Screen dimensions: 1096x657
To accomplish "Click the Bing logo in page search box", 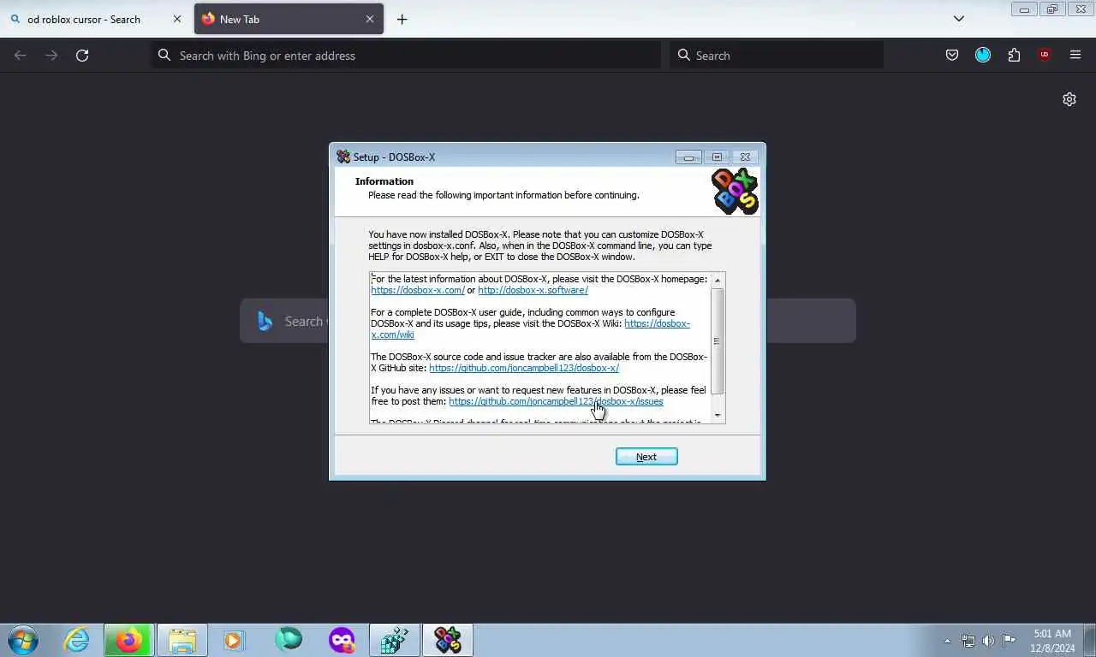I will pos(265,321).
